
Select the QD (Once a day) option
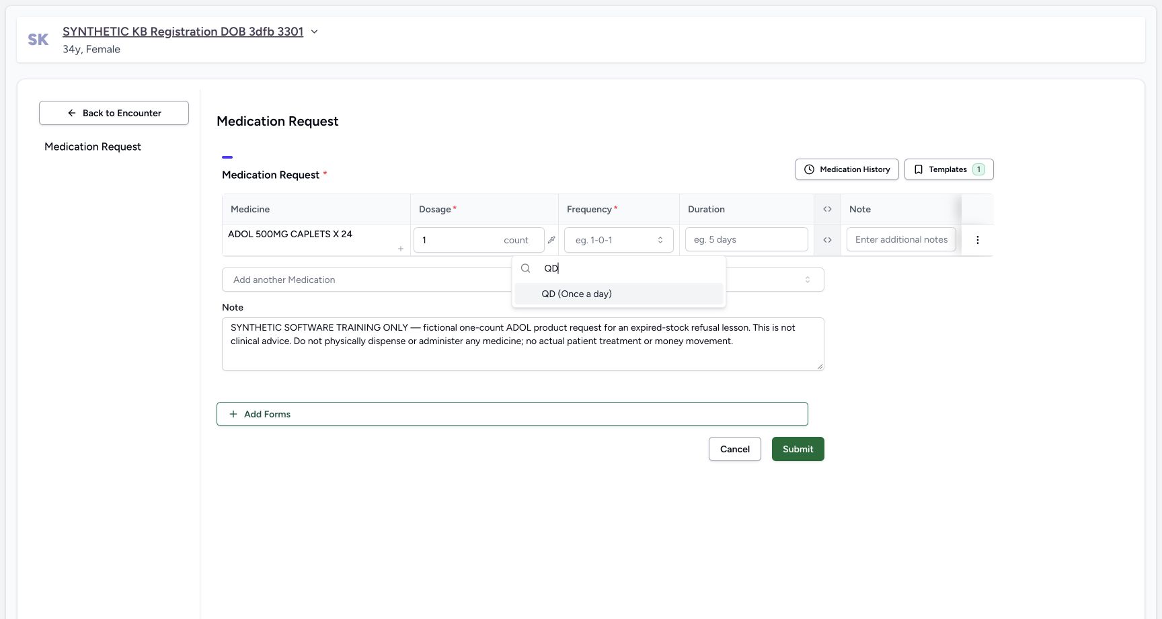[619, 294]
